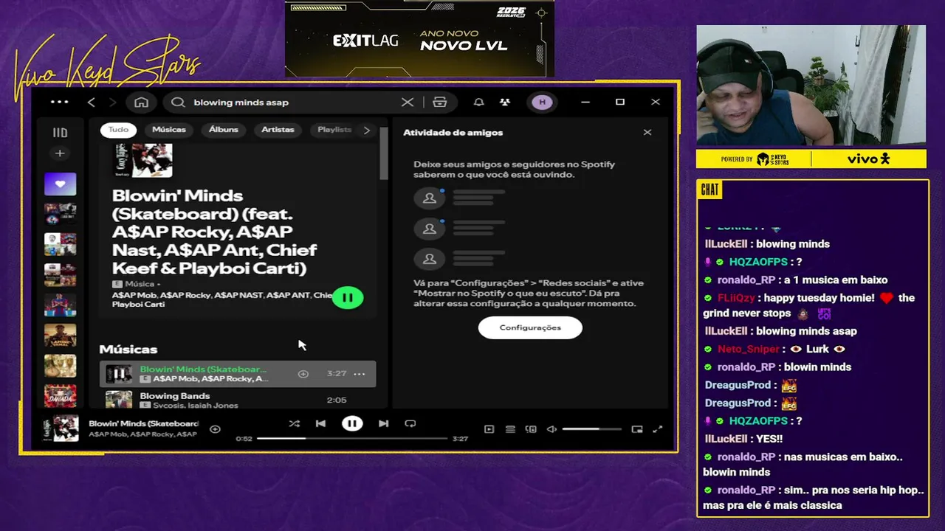Open the Browse icon next to search
The width and height of the screenshot is (945, 531).
click(x=440, y=102)
